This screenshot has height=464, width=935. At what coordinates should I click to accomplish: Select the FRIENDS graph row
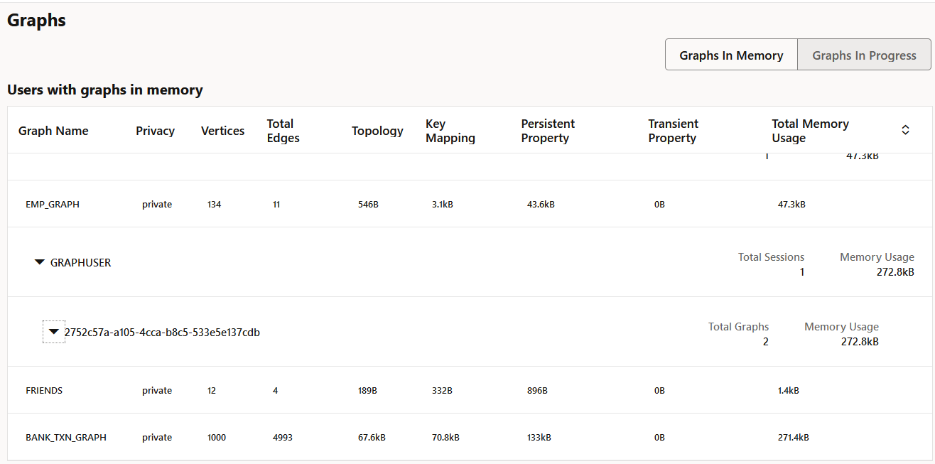tap(44, 391)
